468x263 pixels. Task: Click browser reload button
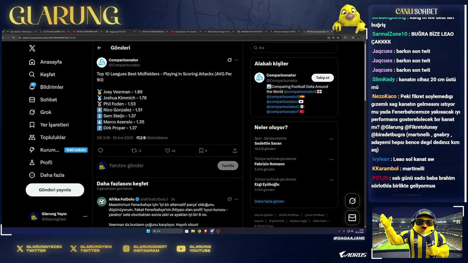pos(14,38)
